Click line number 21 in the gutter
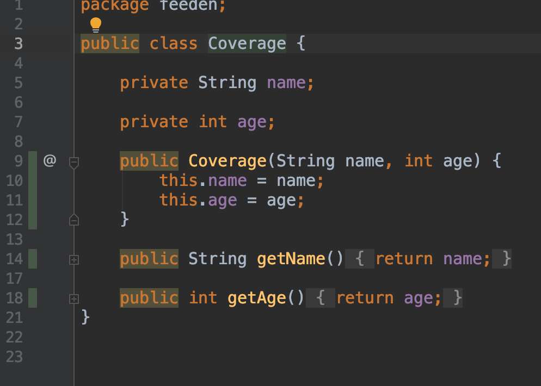The width and height of the screenshot is (541, 386). (15, 317)
